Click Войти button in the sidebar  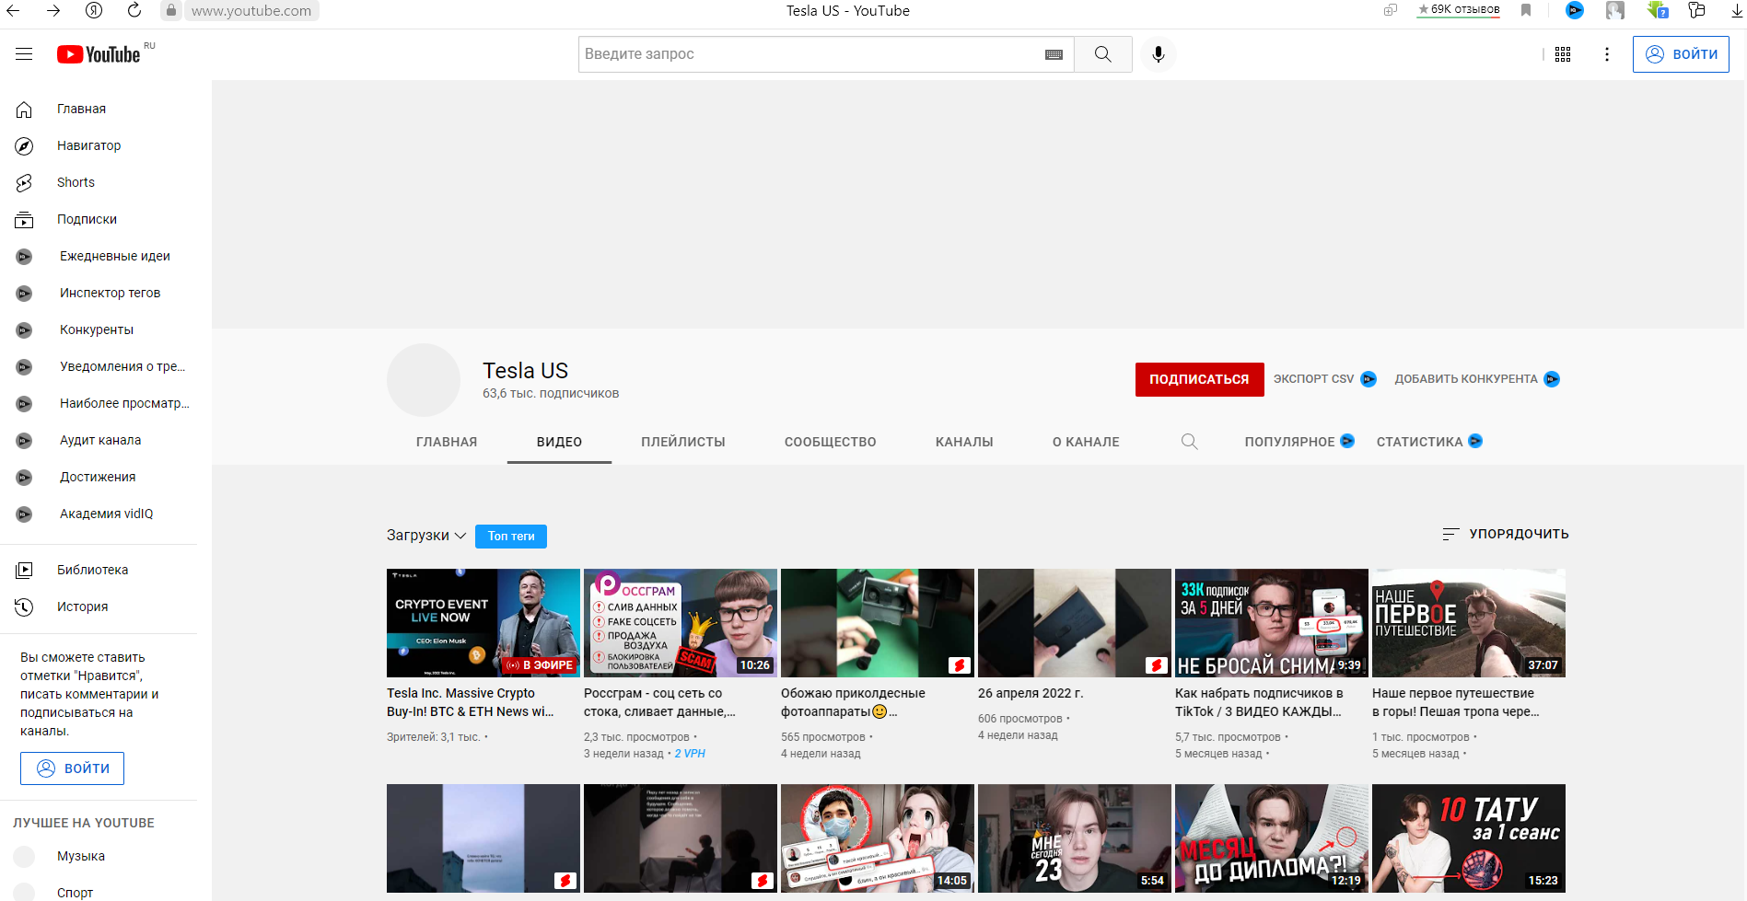72,768
